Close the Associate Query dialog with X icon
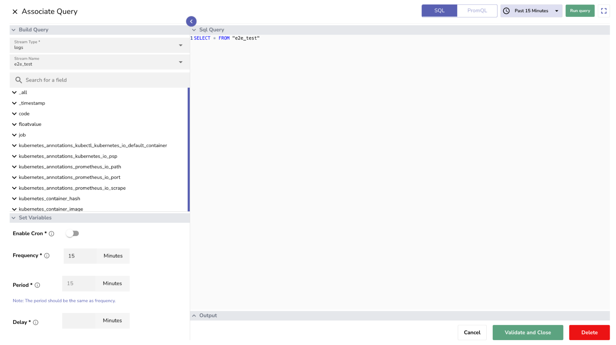 point(15,12)
